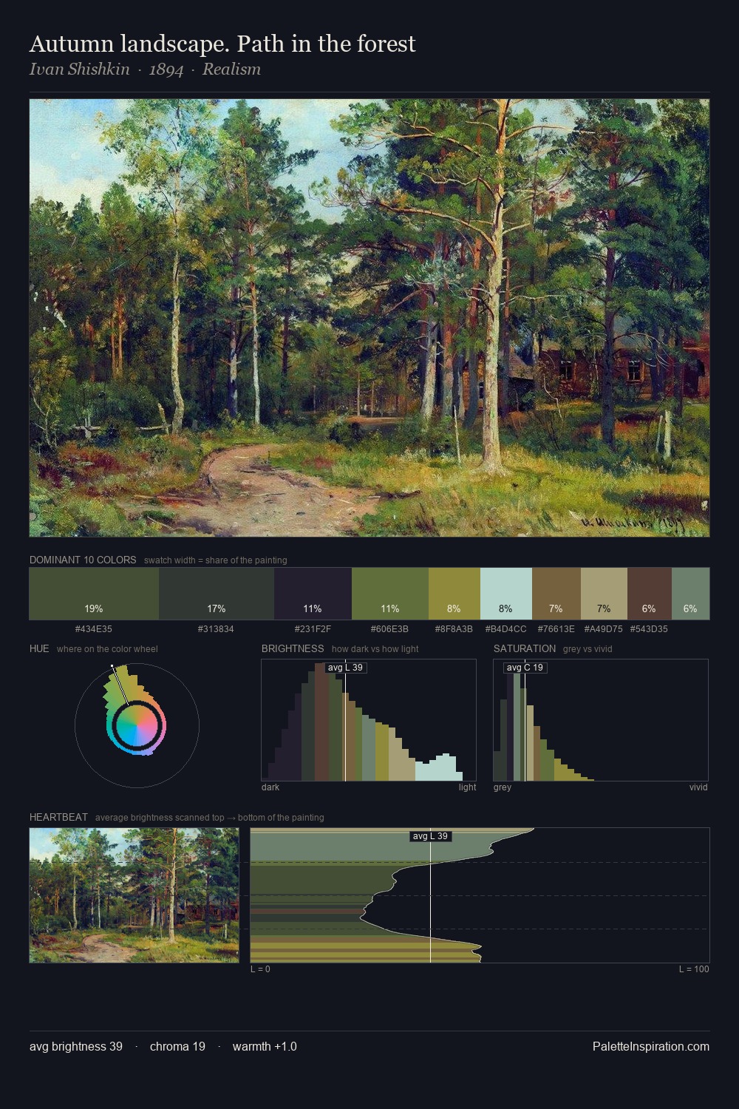Click the saturation histogram chart
The width and height of the screenshot is (739, 1109).
point(601,720)
